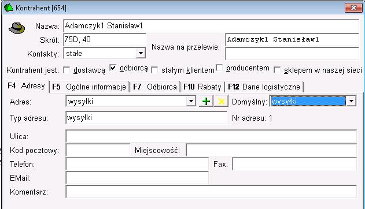Open the F7 Odbiorca tab

pyautogui.click(x=155, y=87)
